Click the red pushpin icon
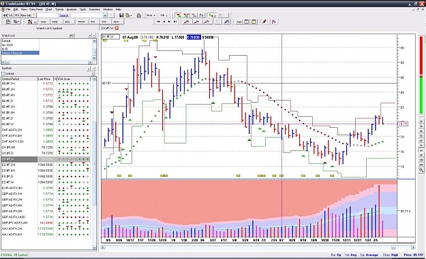 (264, 22)
